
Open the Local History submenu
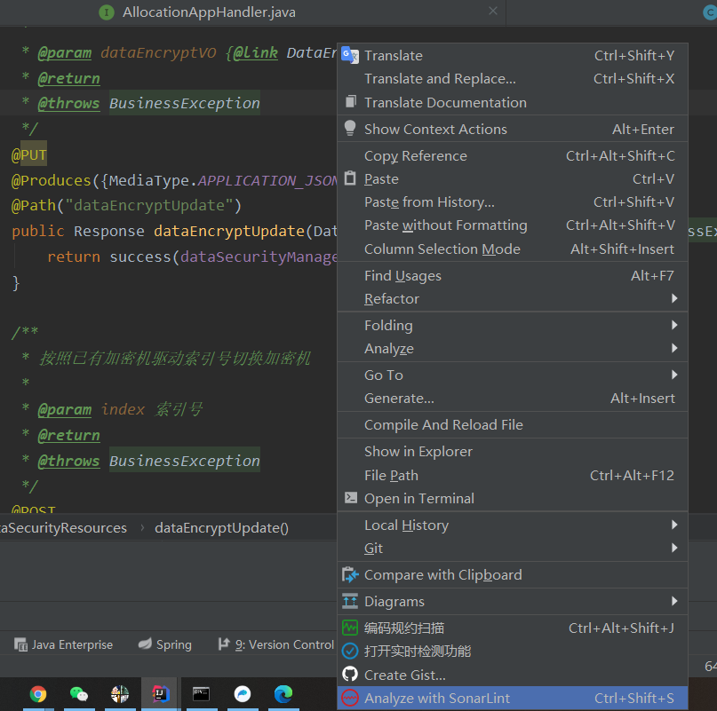pyautogui.click(x=406, y=525)
